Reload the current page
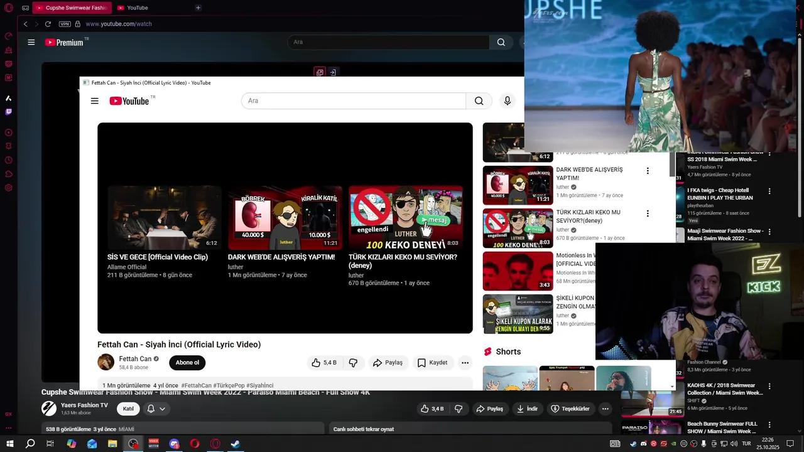 tap(48, 24)
